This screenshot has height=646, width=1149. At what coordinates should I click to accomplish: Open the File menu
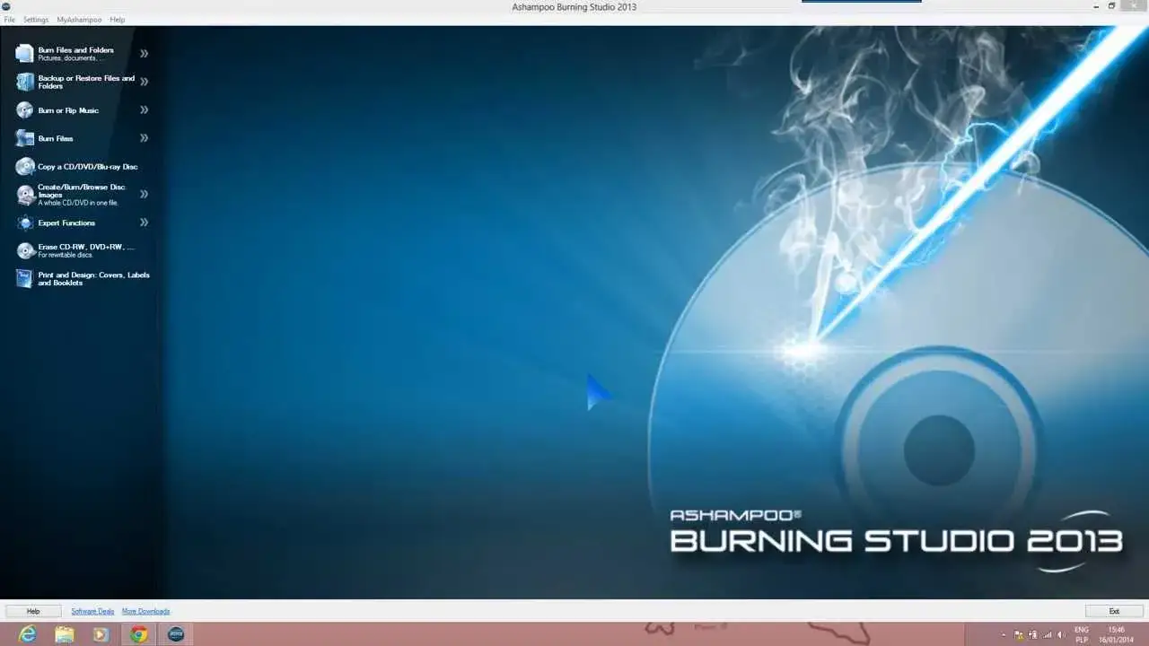[10, 20]
